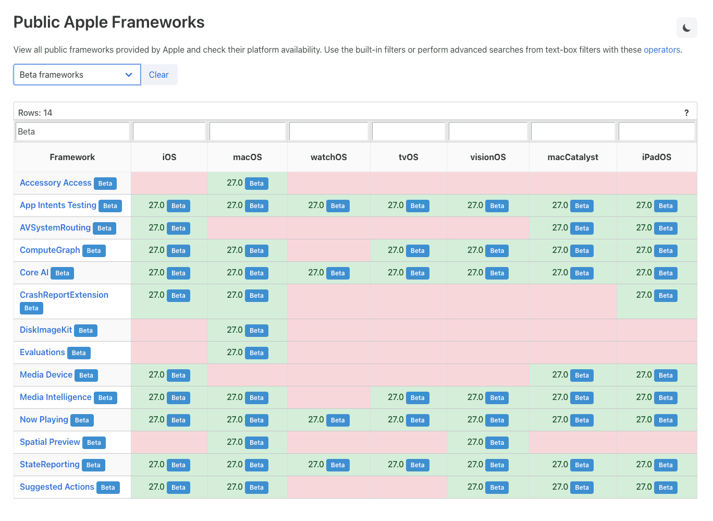Image resolution: width=713 pixels, height=521 pixels.
Task: Sort by the macCatalyst column header
Action: (573, 157)
